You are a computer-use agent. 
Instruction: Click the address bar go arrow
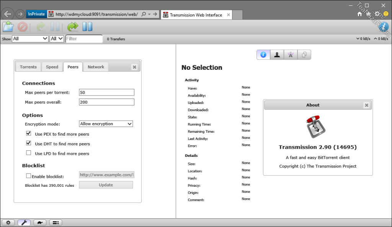pyautogui.click(x=155, y=14)
